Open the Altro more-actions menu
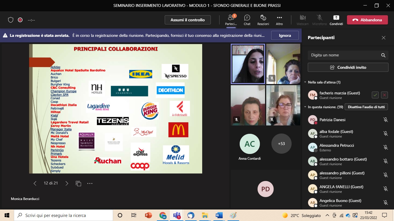Screen dimensions: 394x221 (x=279, y=20)
